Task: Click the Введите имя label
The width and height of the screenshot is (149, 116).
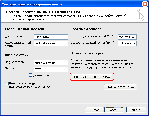Action: coord(14,36)
